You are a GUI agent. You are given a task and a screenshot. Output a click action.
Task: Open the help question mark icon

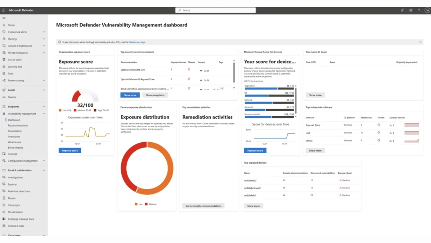419,10
